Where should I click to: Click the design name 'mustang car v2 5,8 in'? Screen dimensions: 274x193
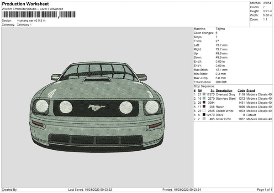coord(31,20)
